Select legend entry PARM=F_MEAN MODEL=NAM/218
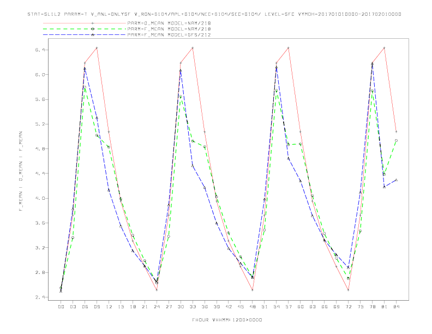432x334 pixels. click(169, 29)
